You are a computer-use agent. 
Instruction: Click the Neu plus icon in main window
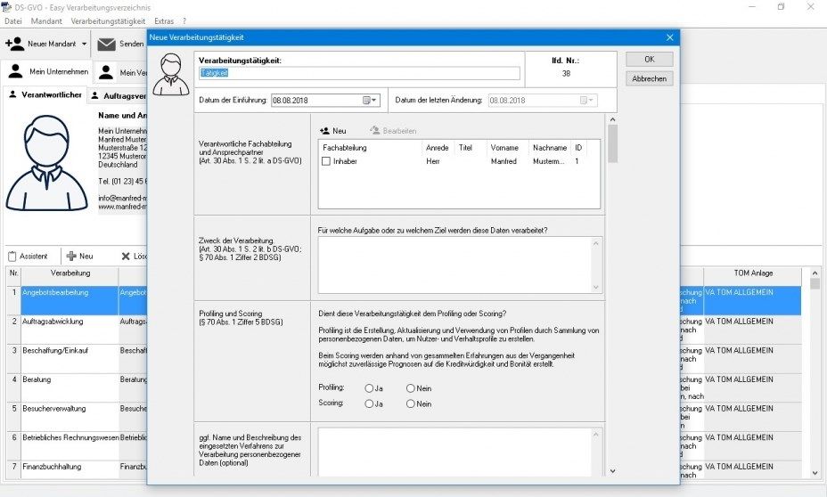(x=71, y=257)
